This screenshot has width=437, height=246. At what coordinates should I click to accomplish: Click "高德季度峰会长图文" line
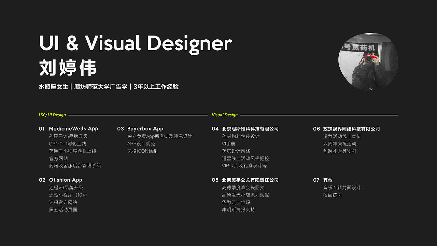pos(243,188)
